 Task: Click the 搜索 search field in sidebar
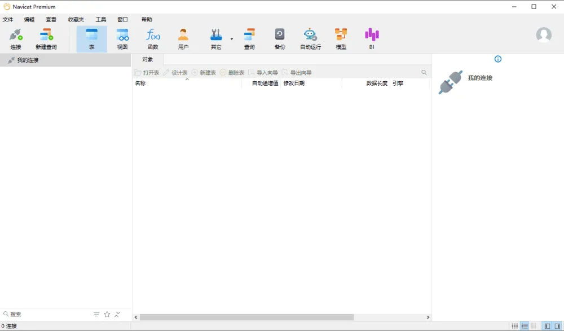pyautogui.click(x=48, y=314)
